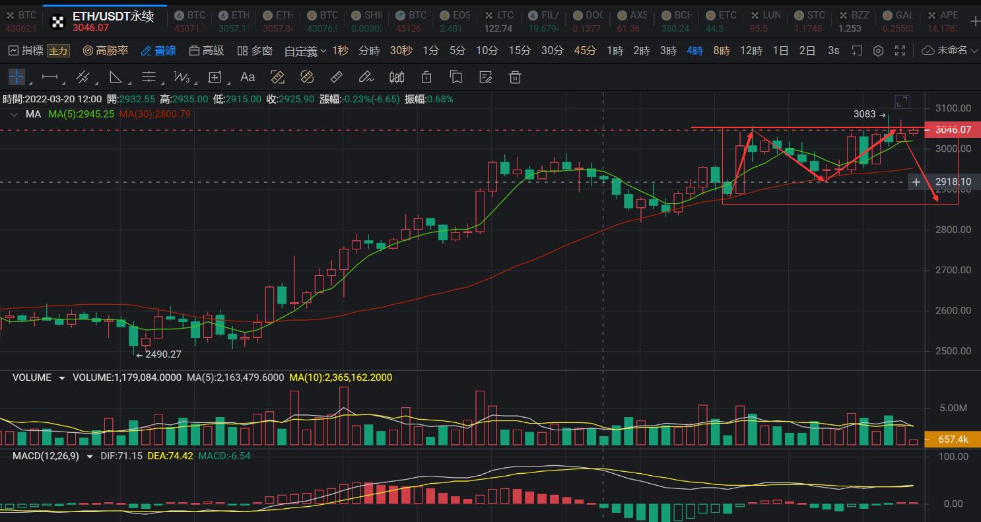Open the VOLUME indicator dropdown arrow

coord(62,378)
